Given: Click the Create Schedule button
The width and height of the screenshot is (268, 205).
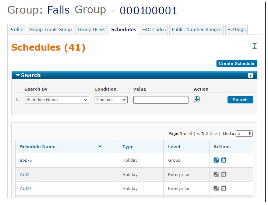Looking at the screenshot, I should coord(237,63).
